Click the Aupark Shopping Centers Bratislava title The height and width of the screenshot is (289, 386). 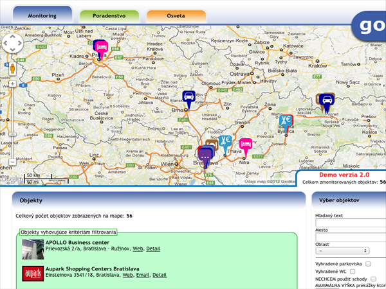click(92, 269)
